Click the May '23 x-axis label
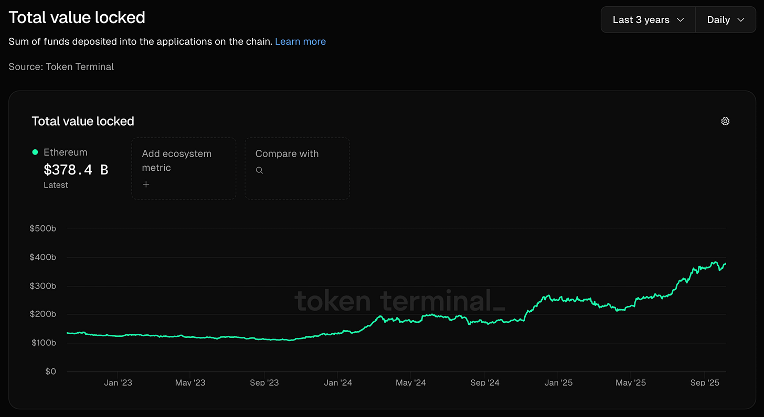 190,383
